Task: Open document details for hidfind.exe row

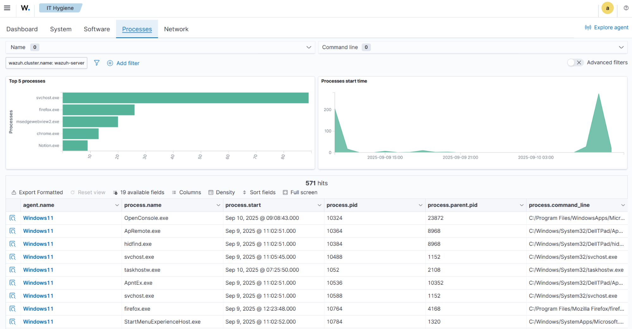Action: pyautogui.click(x=13, y=244)
